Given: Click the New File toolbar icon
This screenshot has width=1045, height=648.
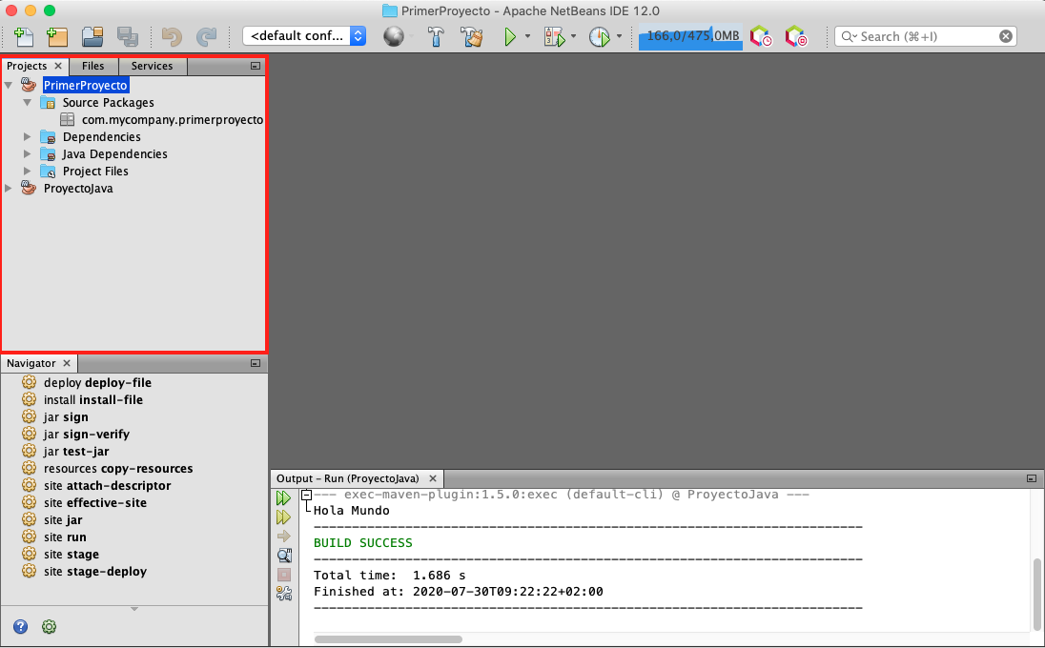Looking at the screenshot, I should (24, 36).
